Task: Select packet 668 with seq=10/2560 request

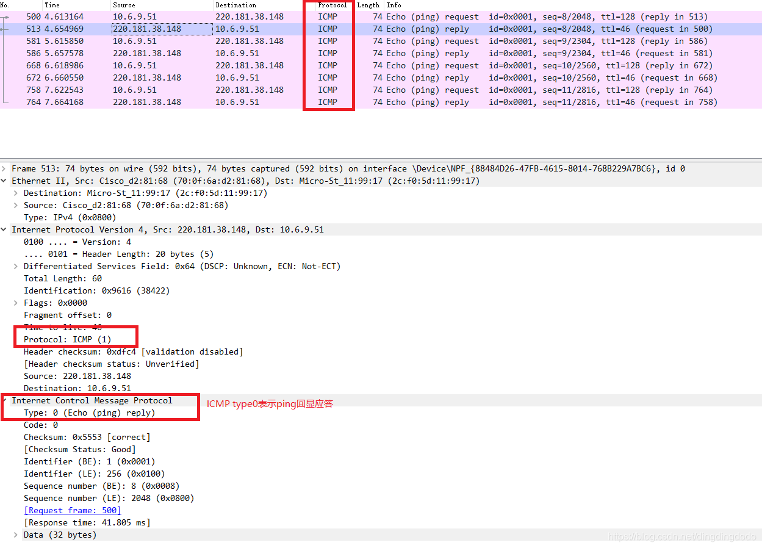Action: [x=381, y=65]
